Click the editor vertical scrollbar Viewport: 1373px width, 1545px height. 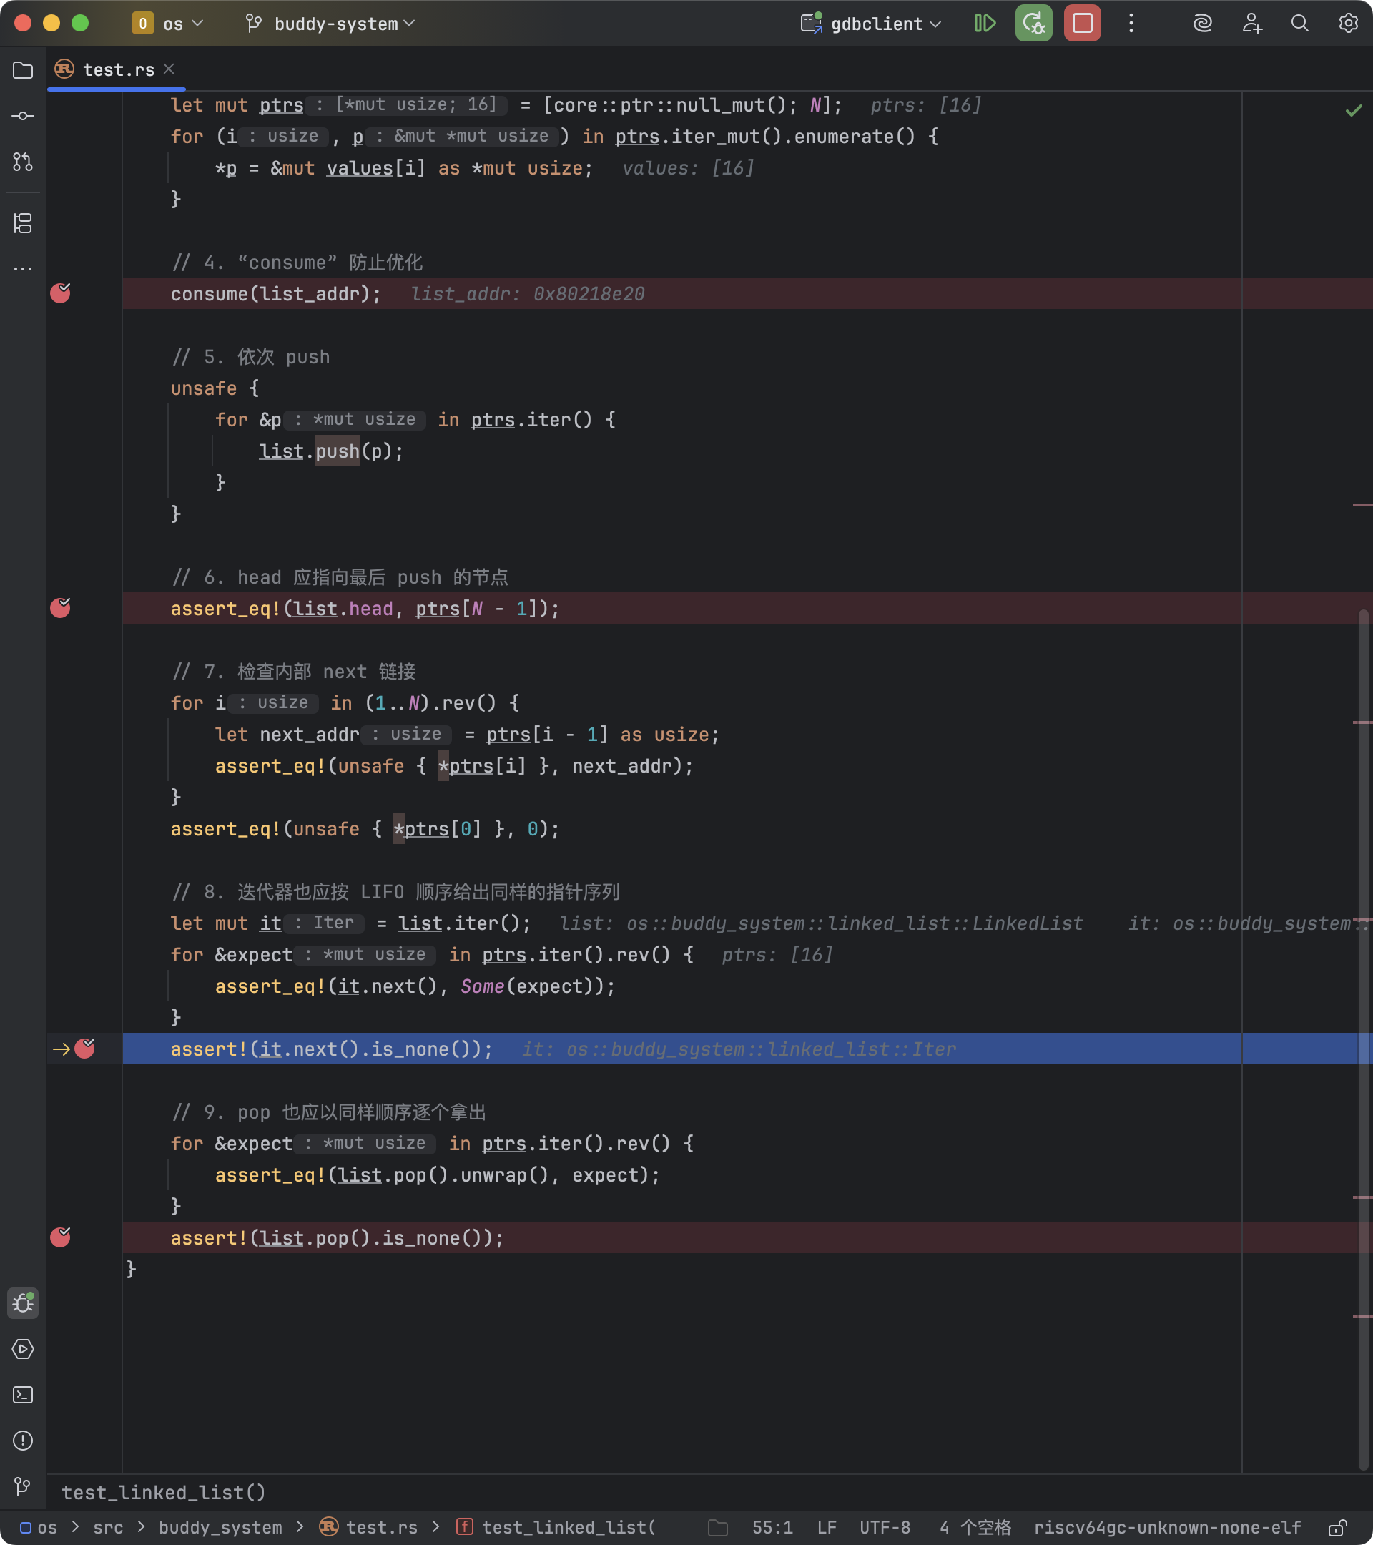point(1363,1039)
